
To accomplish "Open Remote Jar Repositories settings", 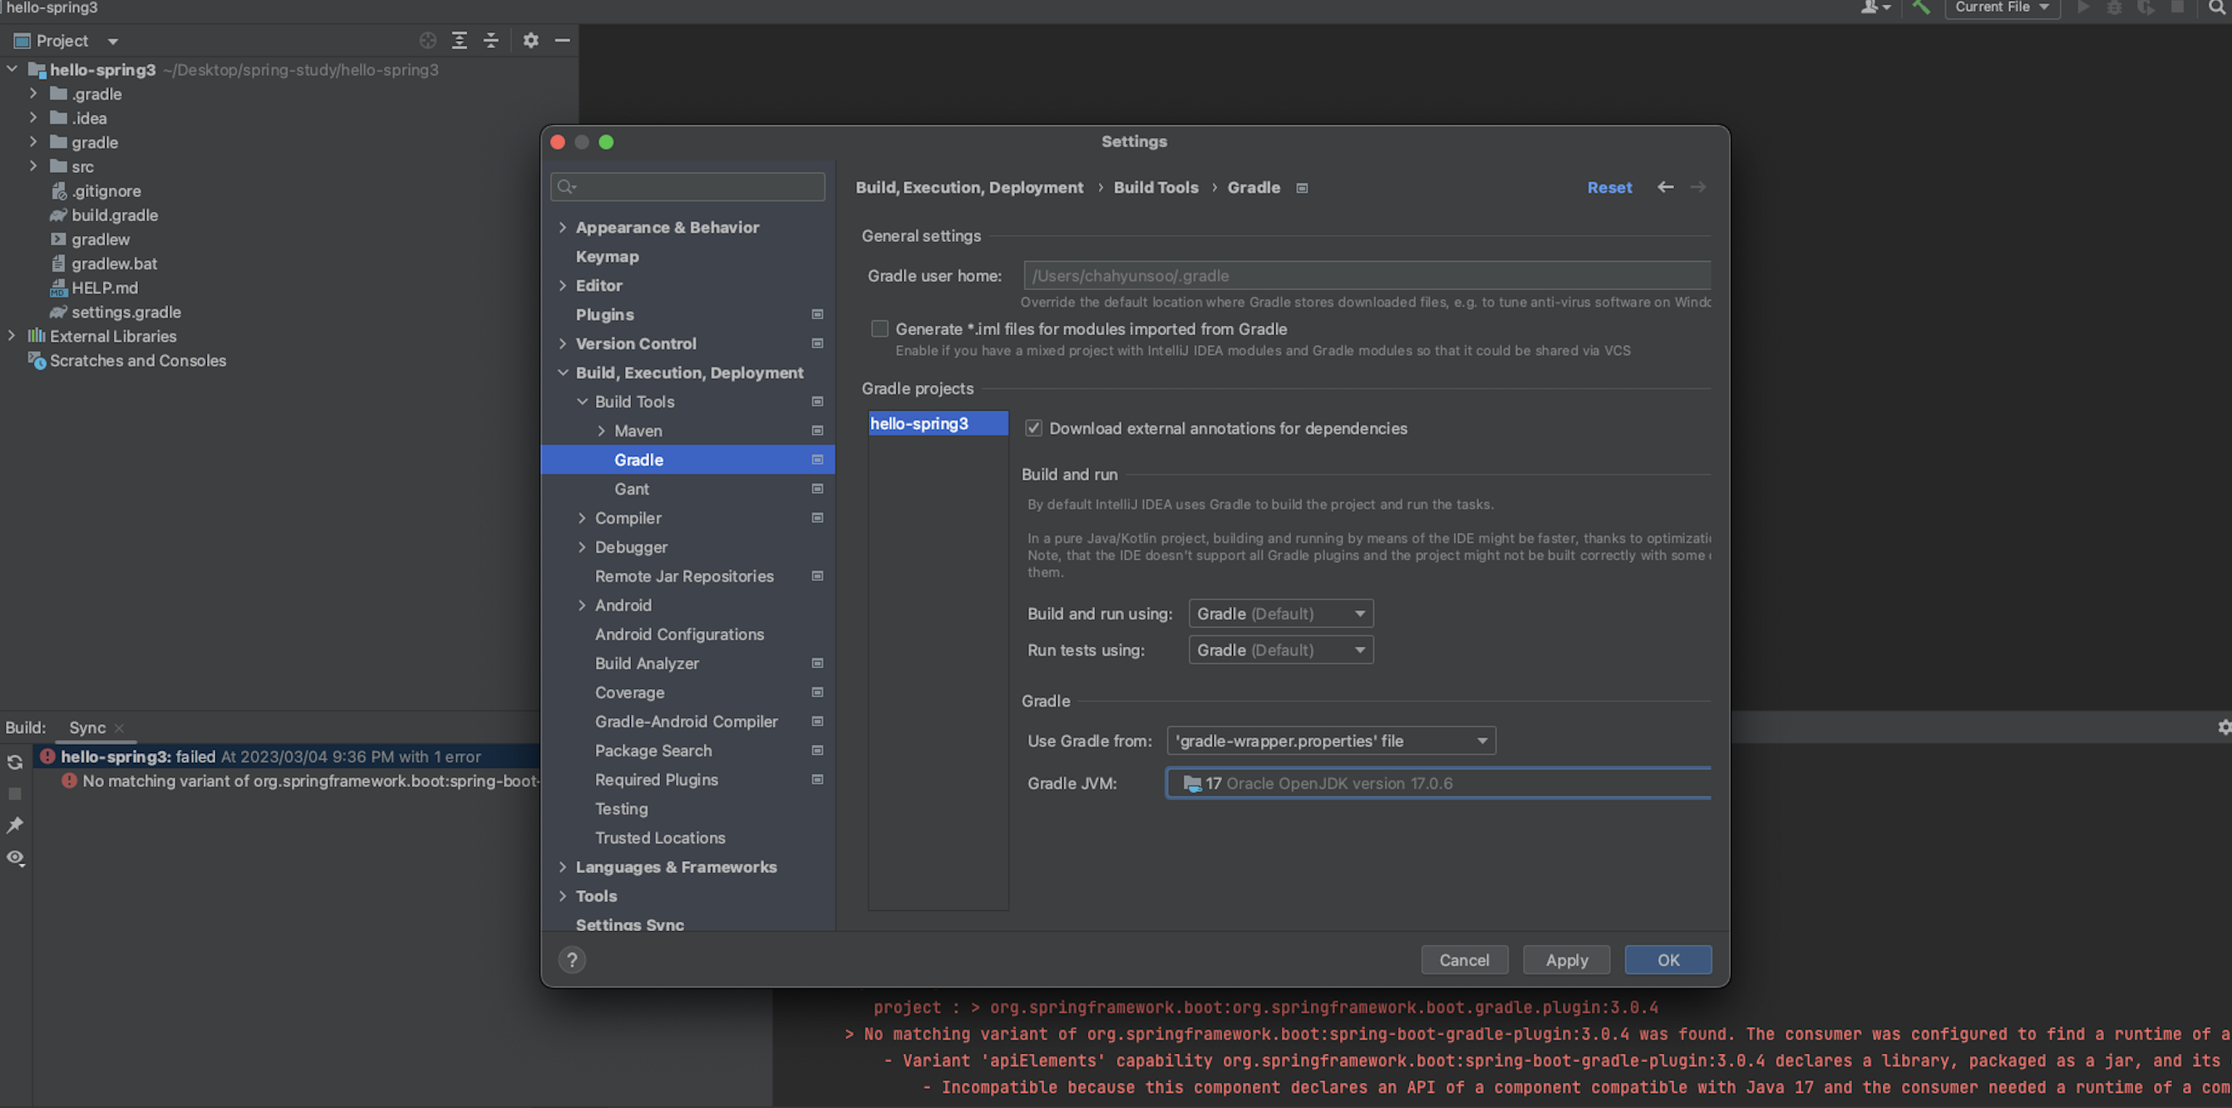I will 683,576.
